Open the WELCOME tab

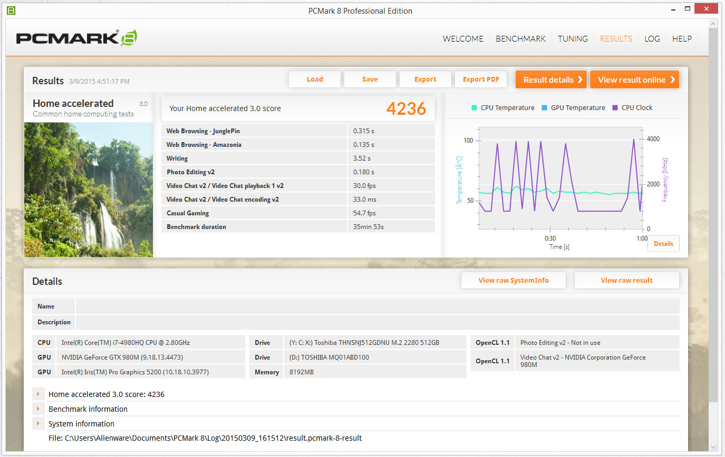tap(463, 38)
